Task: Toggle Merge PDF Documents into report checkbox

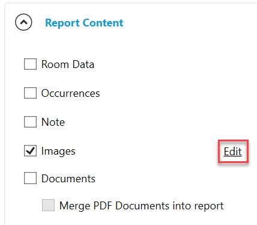Action: click(48, 205)
